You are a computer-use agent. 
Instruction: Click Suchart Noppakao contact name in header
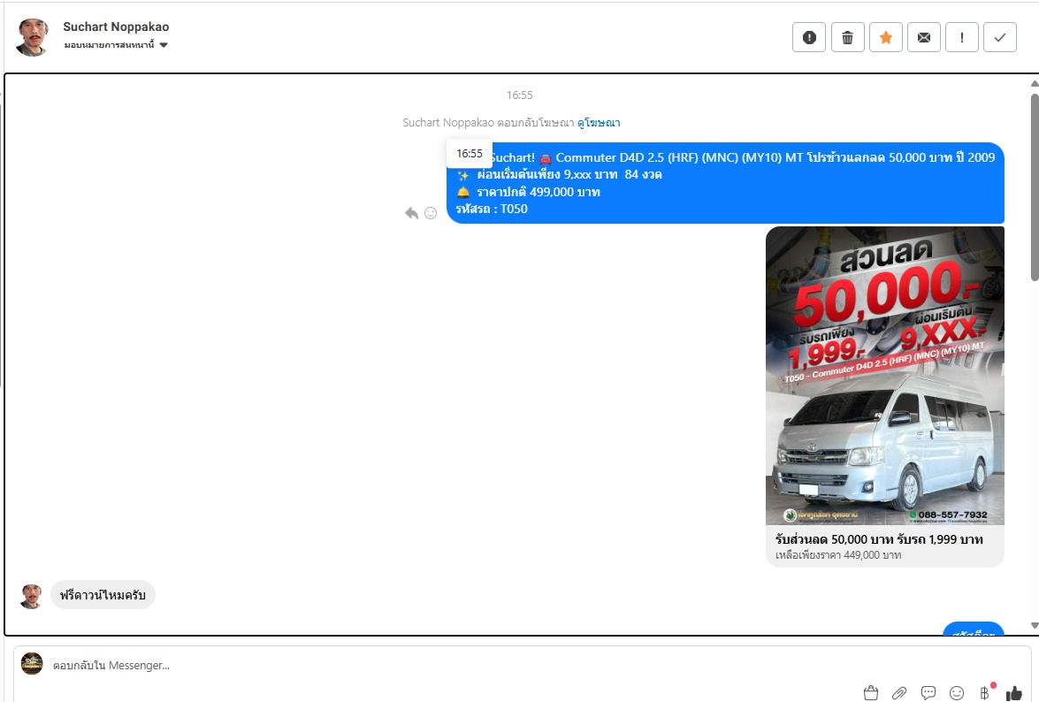[x=116, y=27]
